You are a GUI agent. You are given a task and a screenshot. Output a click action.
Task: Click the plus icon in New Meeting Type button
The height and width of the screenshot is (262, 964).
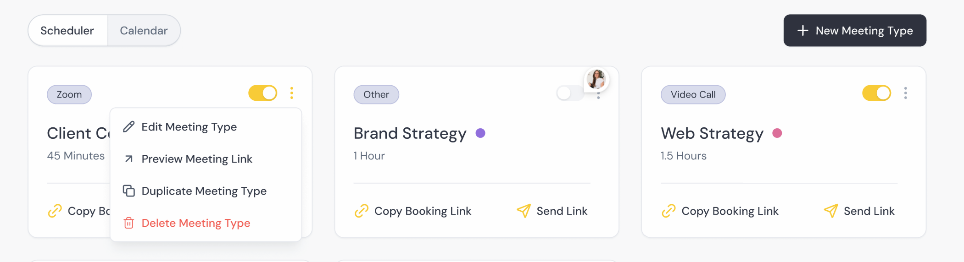(802, 31)
